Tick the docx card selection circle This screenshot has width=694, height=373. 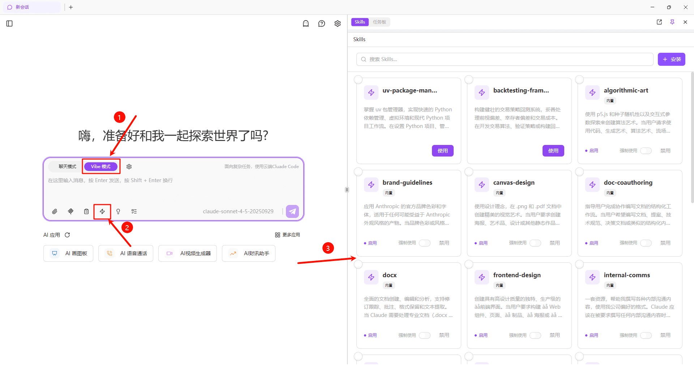(358, 264)
